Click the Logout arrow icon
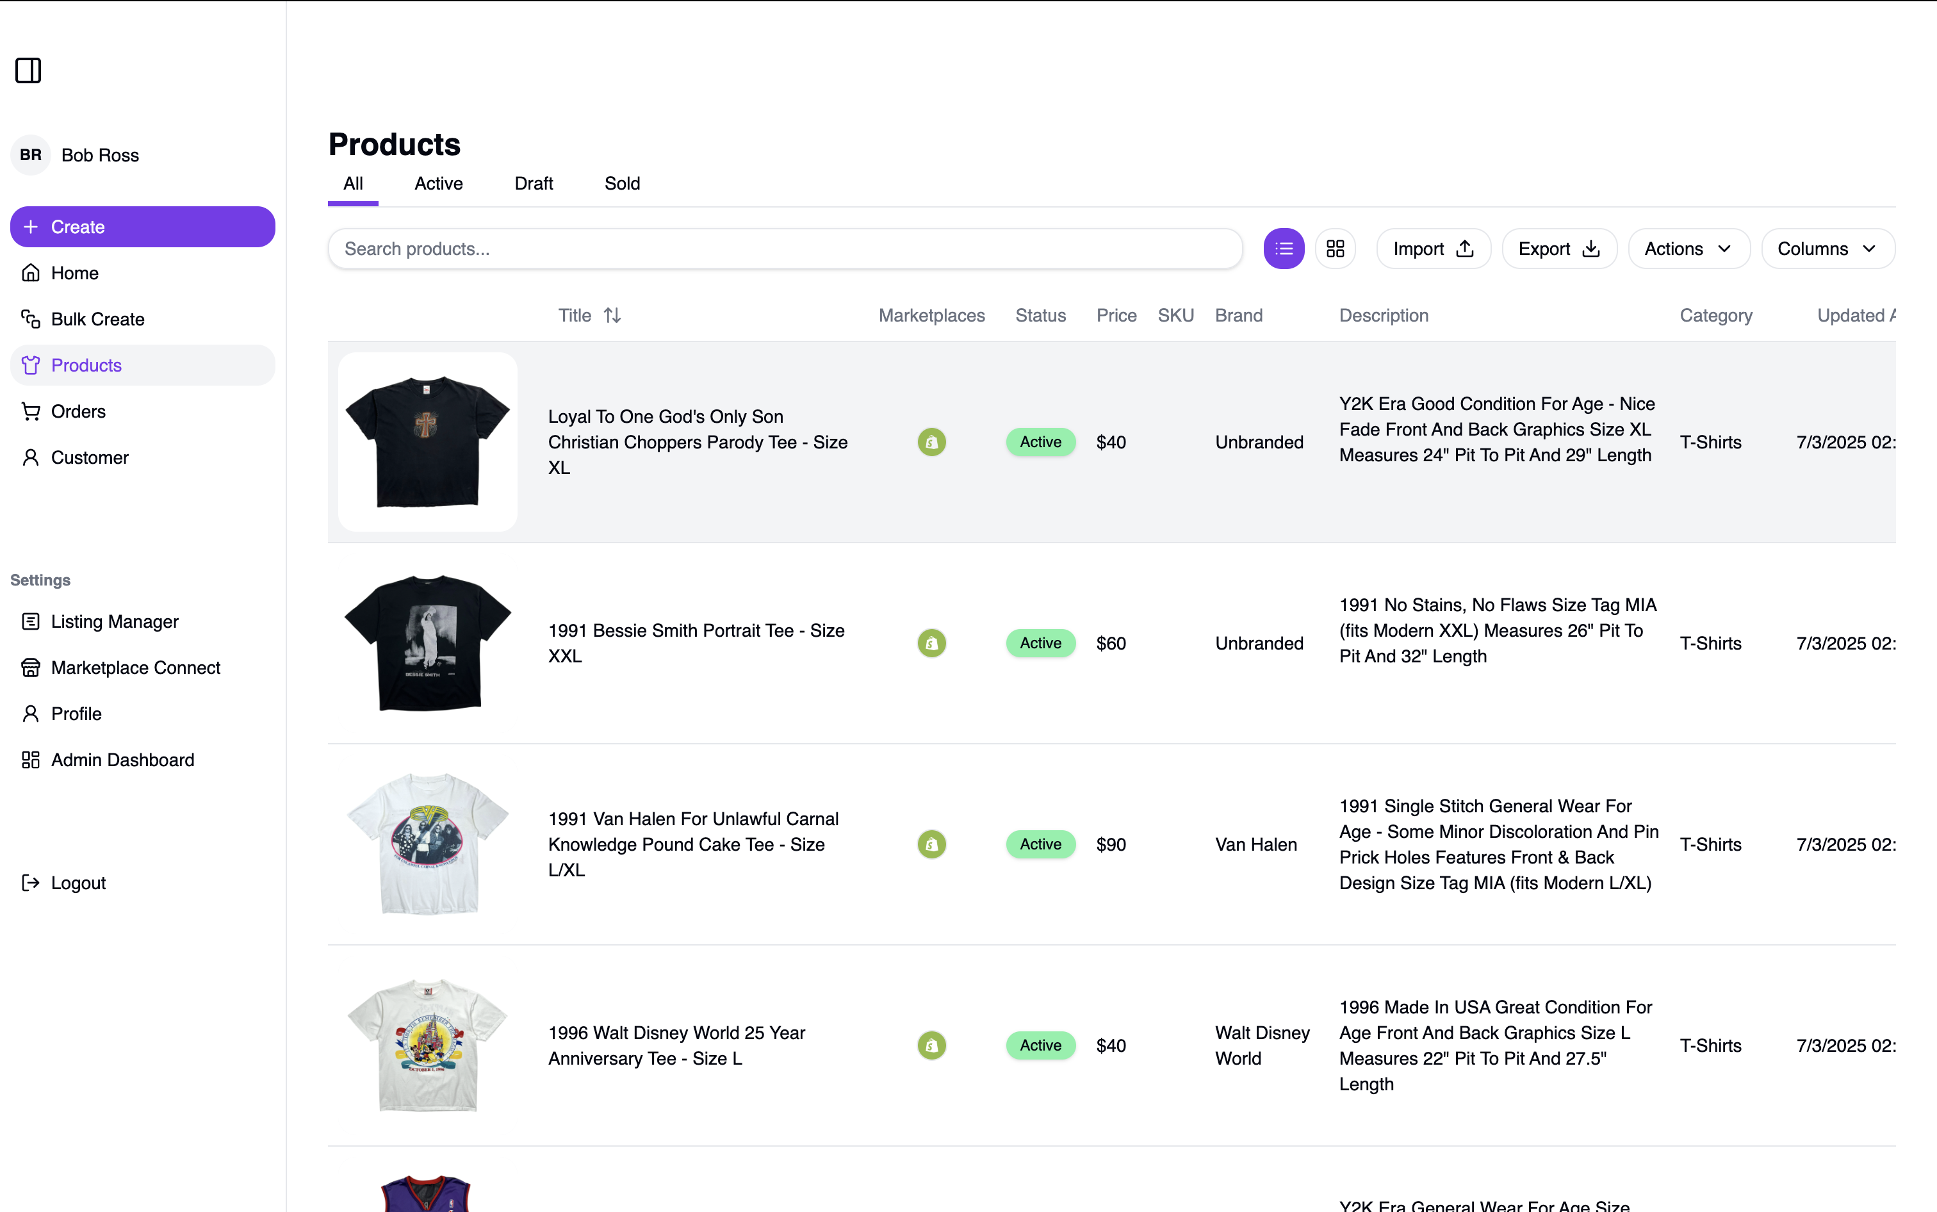Viewport: 1937px width, 1212px height. pos(31,883)
